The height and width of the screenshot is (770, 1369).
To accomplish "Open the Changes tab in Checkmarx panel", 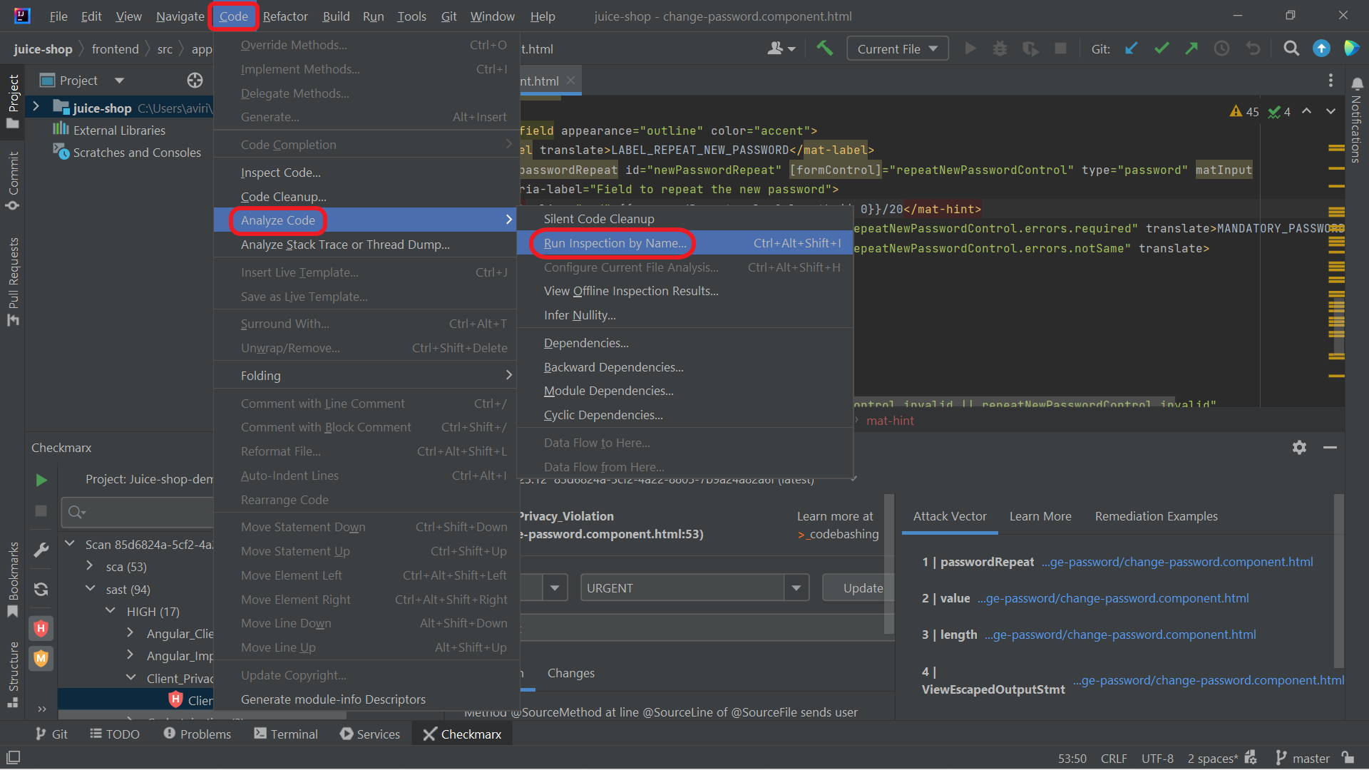I will click(570, 672).
